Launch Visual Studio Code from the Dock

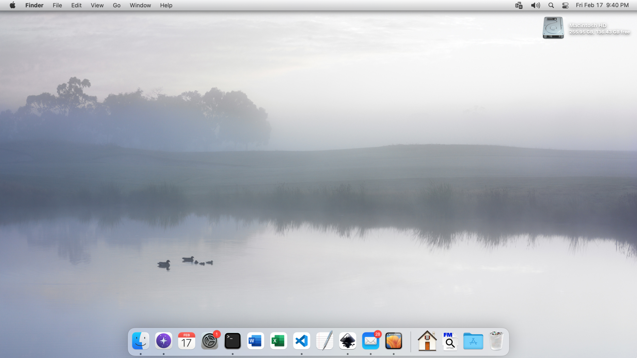(x=302, y=341)
